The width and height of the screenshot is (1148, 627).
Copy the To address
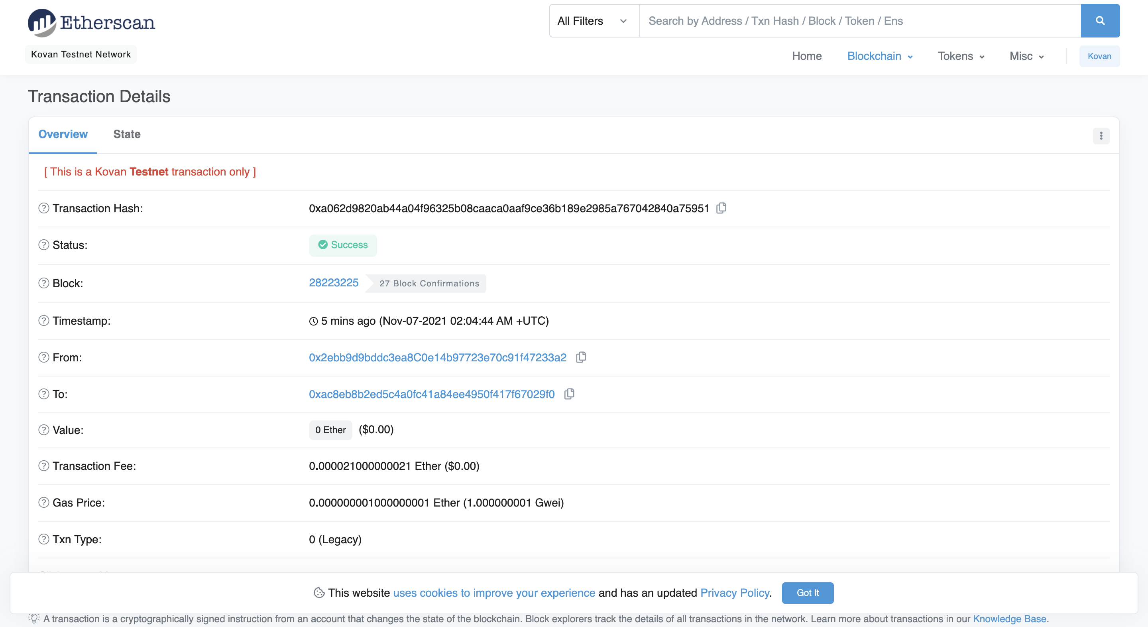569,394
